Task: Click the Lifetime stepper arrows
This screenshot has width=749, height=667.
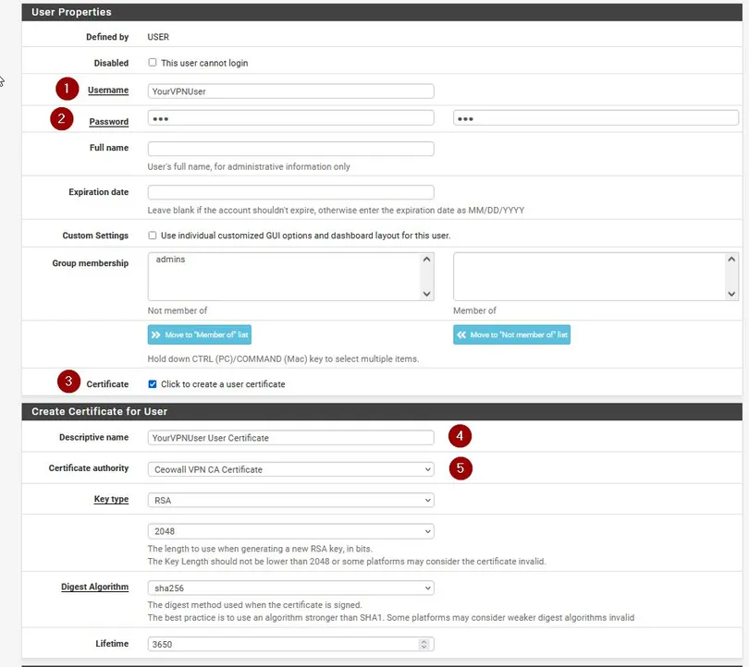Action: click(424, 644)
